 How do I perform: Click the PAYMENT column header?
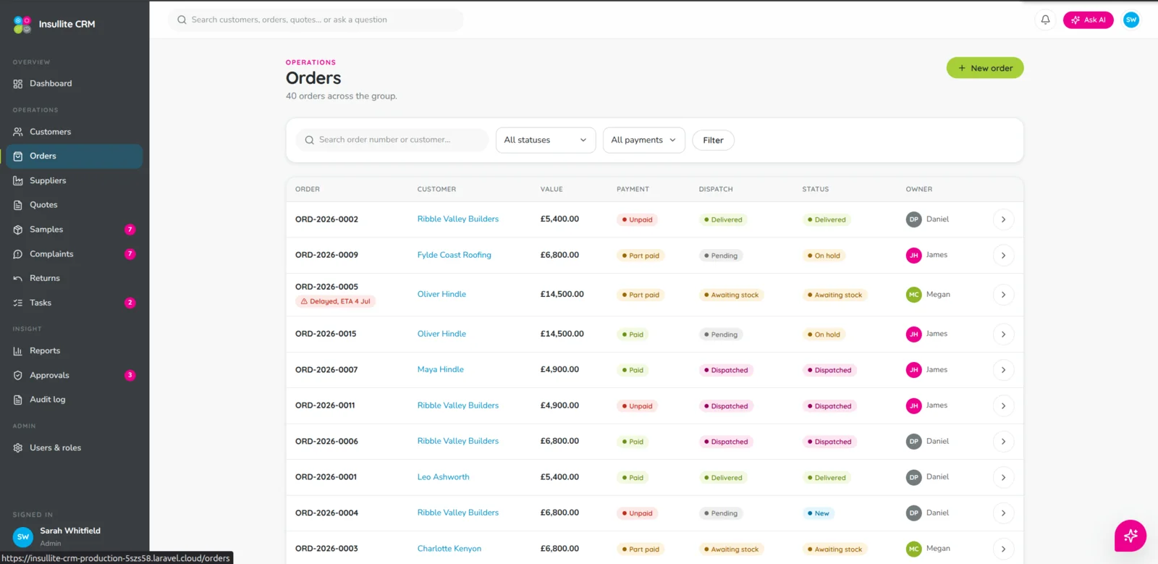pos(633,189)
